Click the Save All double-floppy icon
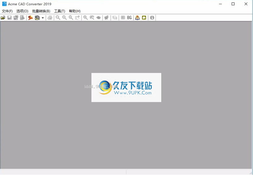Screen dimensions: 253x175 click(x=16, y=18)
